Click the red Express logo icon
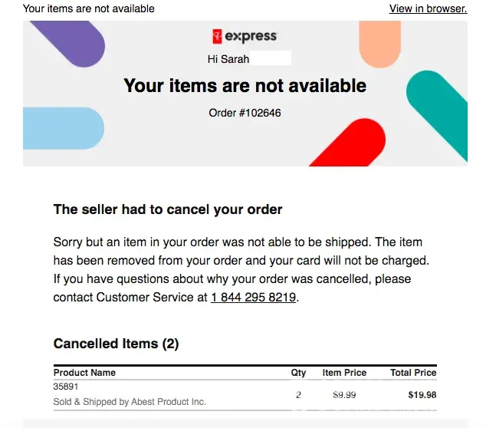486x428 pixels. (x=218, y=36)
